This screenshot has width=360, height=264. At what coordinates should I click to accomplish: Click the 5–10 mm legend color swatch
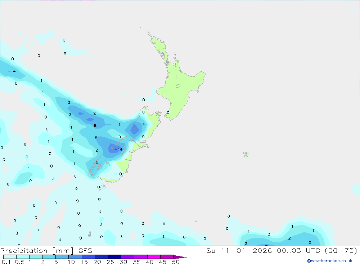(x=62, y=257)
